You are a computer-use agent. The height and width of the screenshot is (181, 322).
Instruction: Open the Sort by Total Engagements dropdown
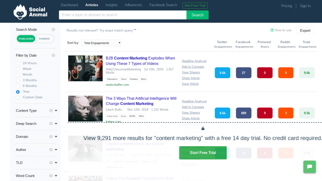[101, 43]
